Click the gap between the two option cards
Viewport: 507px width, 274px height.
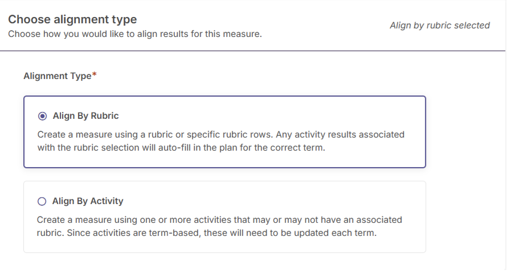[224, 175]
